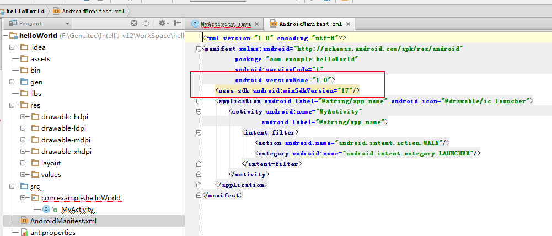This screenshot has height=236, width=552.
Task: Expand the values folder node
Action: [23, 175]
